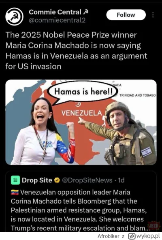Open the @DropSiteNews handle
162x240 pixels.
point(87,180)
